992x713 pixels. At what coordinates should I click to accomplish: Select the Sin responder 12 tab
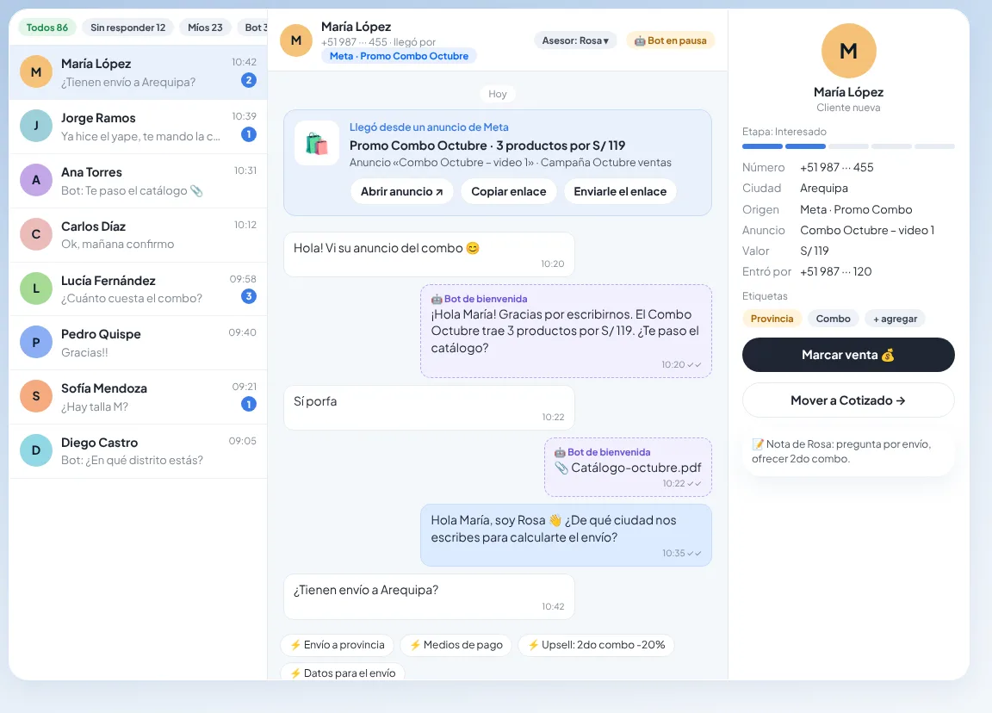pyautogui.click(x=127, y=28)
